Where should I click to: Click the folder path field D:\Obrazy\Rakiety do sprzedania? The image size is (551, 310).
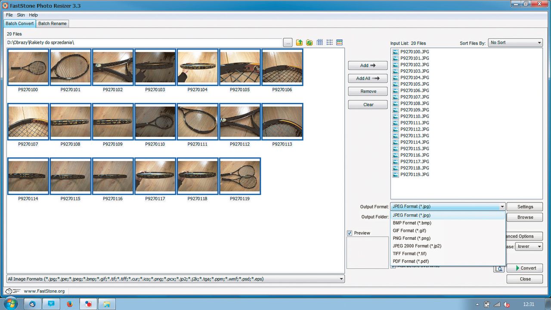click(144, 43)
